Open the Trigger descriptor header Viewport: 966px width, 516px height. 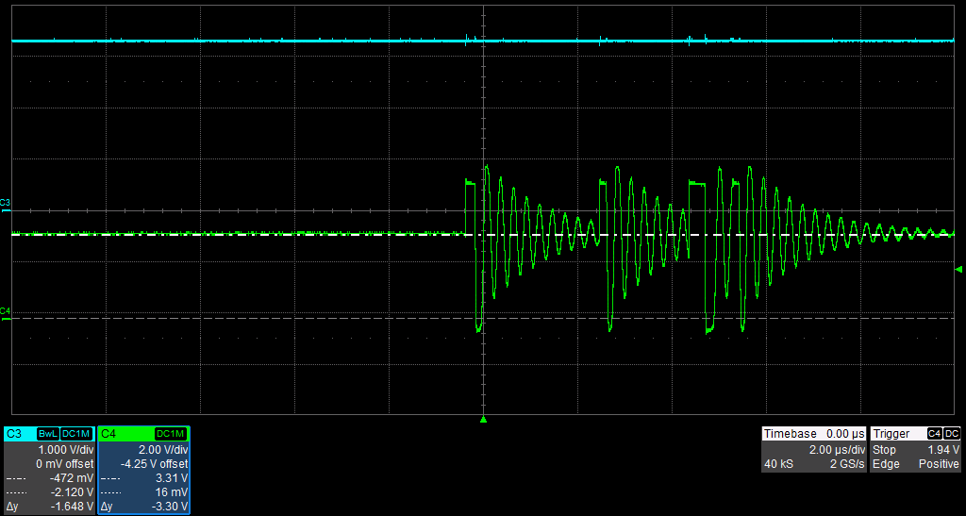(915, 434)
